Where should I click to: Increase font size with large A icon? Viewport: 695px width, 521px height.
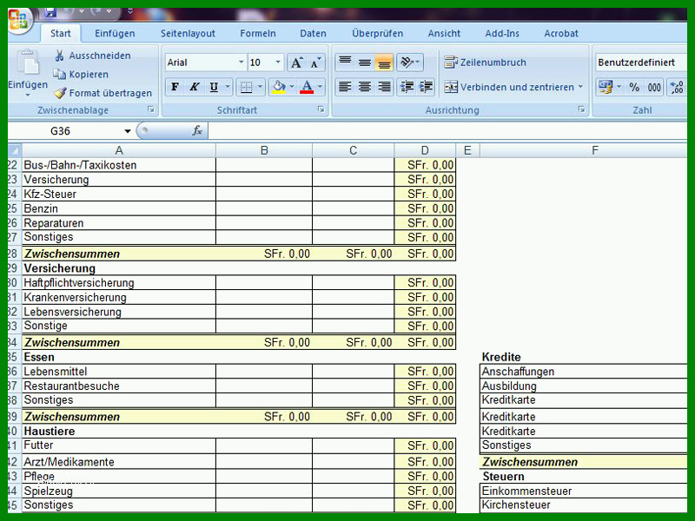pos(296,63)
